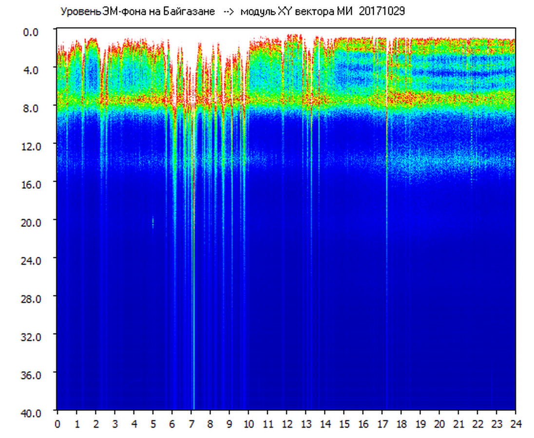The width and height of the screenshot is (534, 438).
Task: Click the 17 tick label on horizontal axis
Action: pos(382,424)
